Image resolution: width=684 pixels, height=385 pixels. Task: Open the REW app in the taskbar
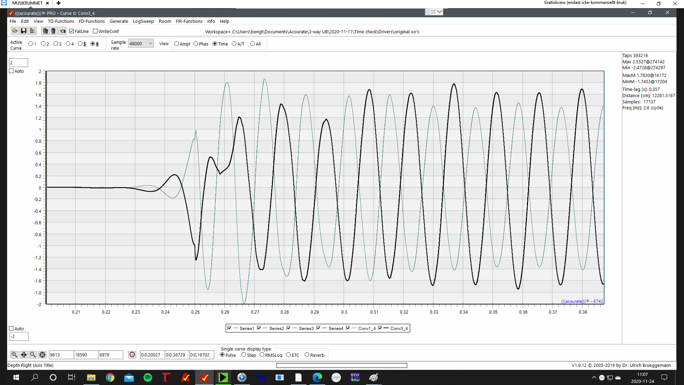coord(355,378)
